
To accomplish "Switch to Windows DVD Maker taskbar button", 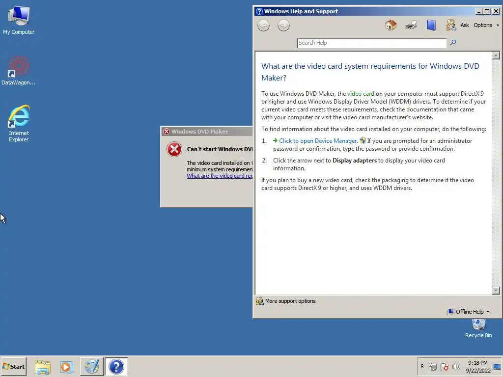I will coord(92,366).
